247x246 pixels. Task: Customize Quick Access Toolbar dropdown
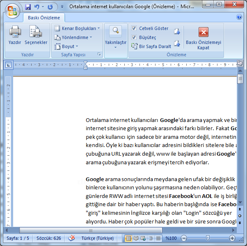point(62,7)
